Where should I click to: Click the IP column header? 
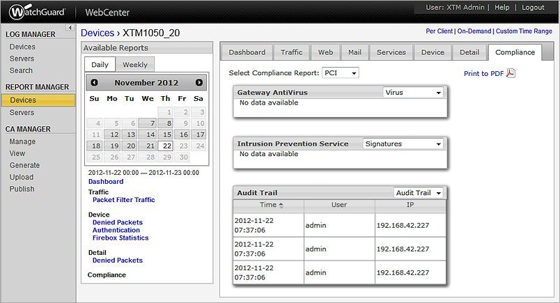[x=410, y=205]
